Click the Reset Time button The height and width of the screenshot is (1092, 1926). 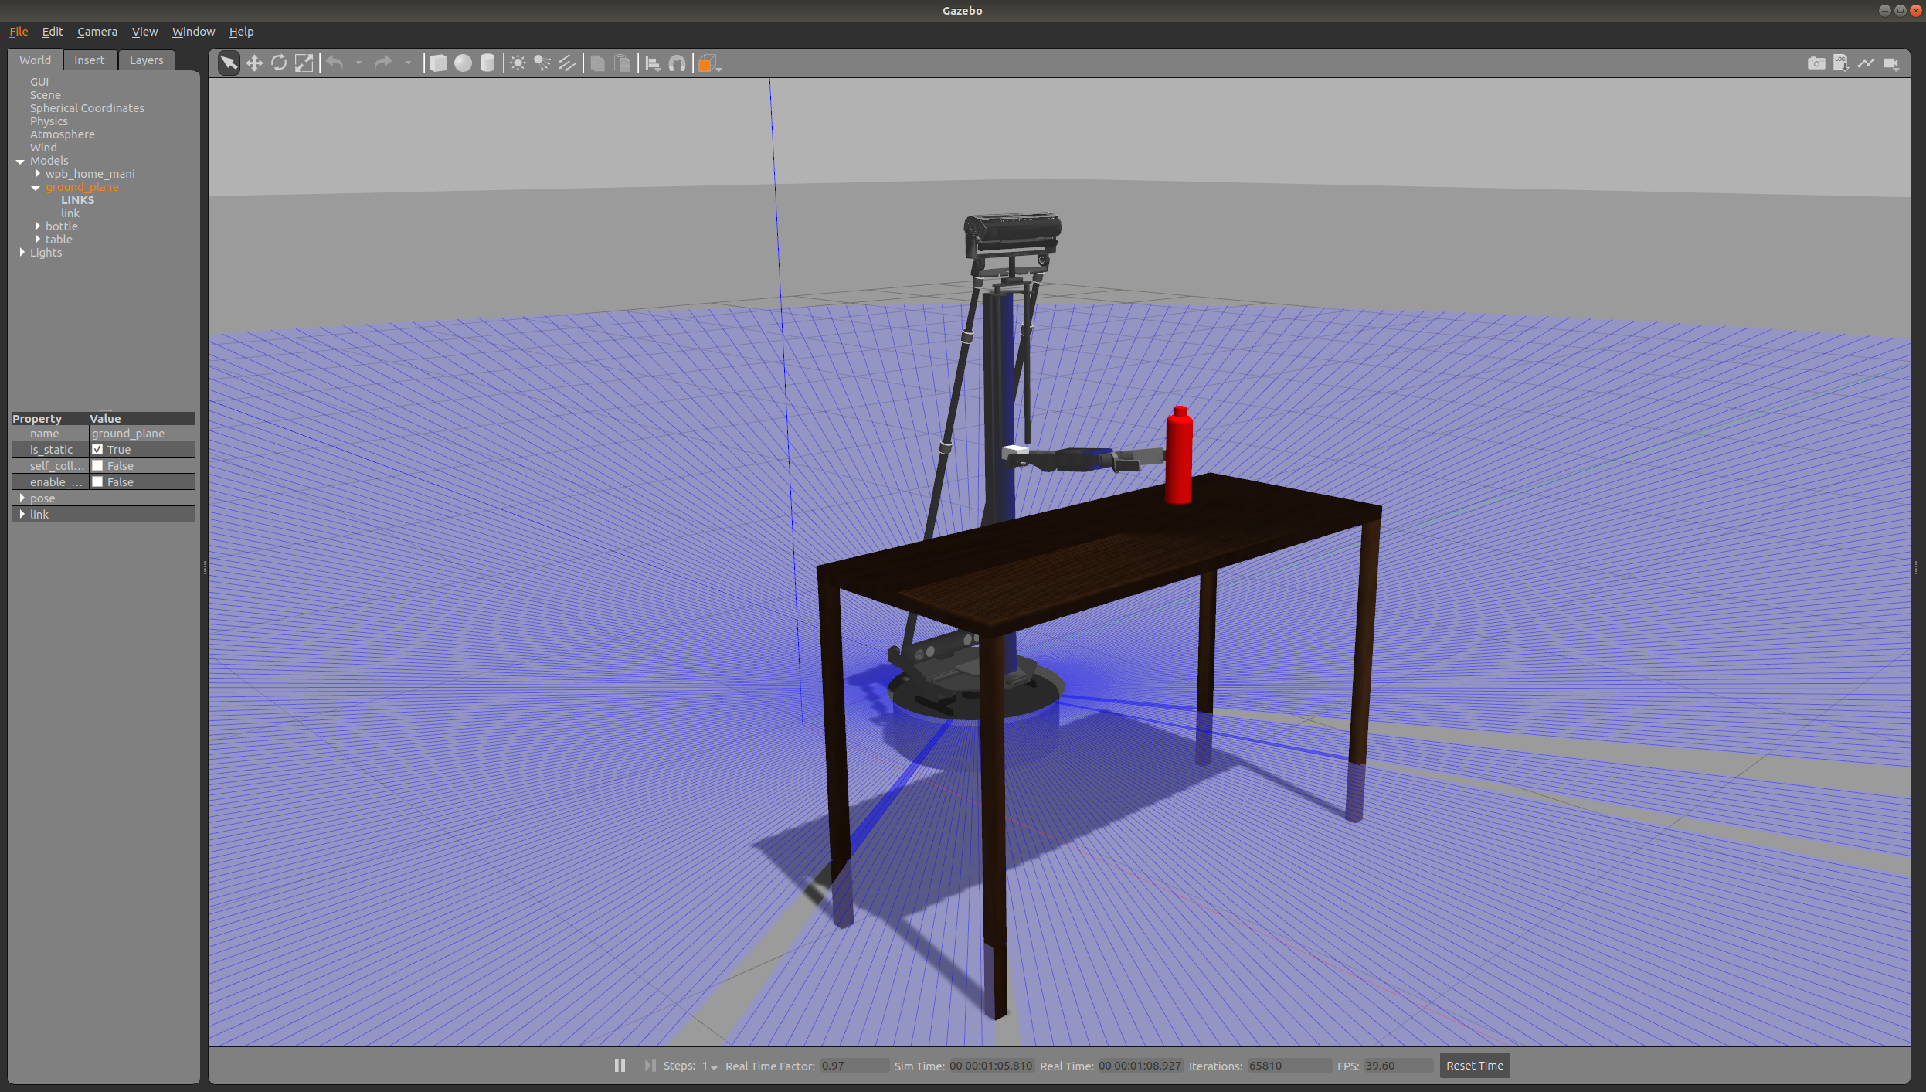click(1474, 1065)
